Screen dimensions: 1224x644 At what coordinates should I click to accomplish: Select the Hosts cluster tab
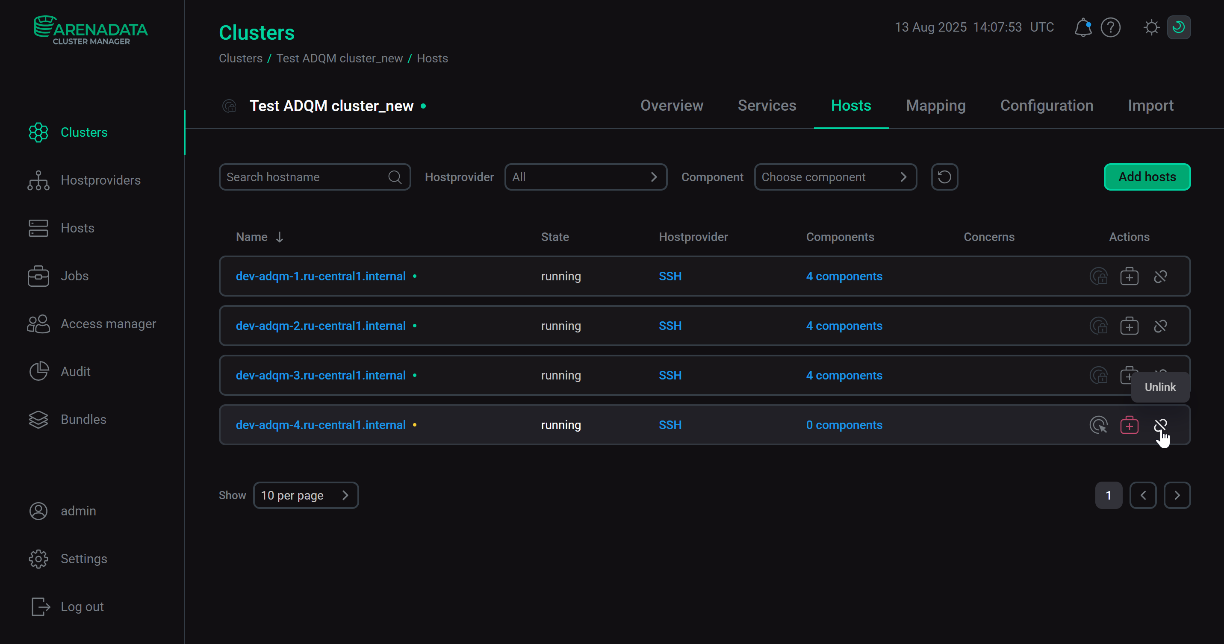point(850,106)
